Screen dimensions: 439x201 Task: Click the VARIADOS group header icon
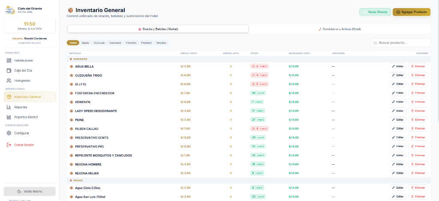point(71,59)
